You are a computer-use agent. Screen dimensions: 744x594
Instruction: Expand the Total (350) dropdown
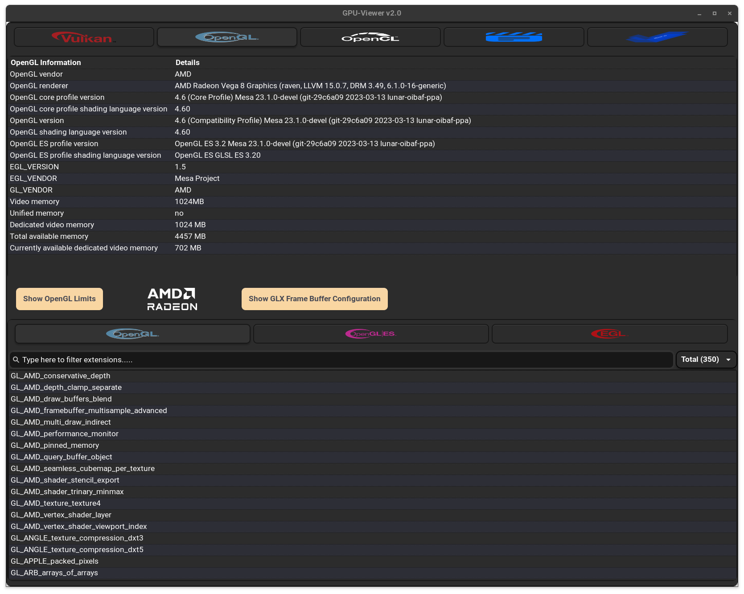pos(706,360)
